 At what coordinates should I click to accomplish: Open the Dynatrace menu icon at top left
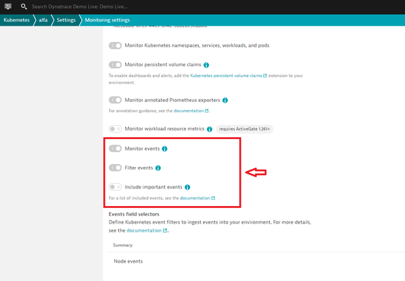pos(8,7)
